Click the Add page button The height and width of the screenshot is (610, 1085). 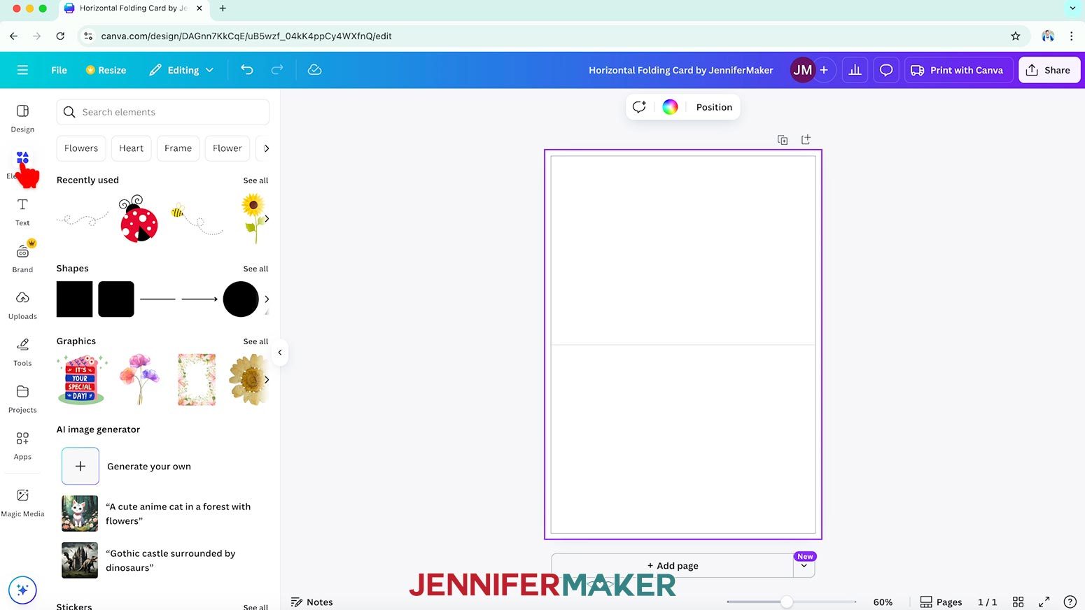click(672, 565)
